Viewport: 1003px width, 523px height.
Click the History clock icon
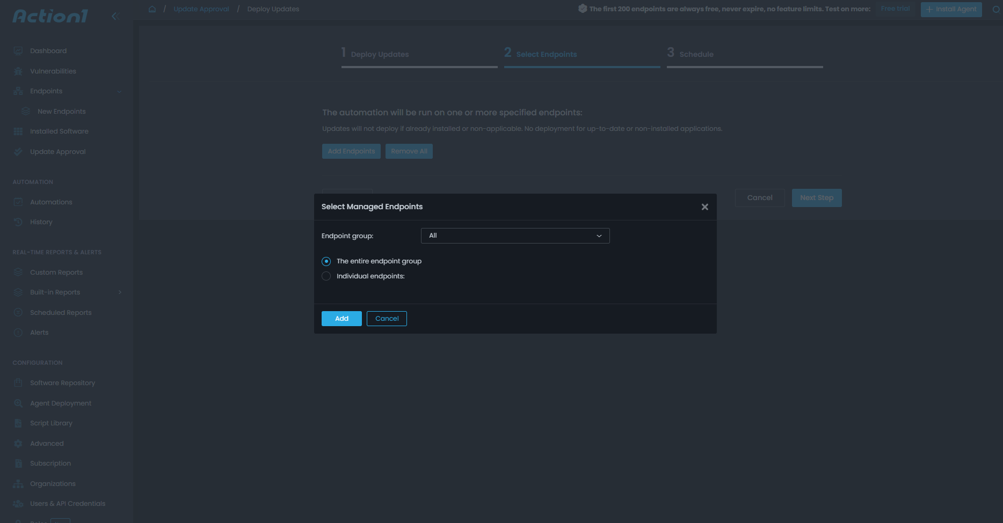pyautogui.click(x=18, y=222)
